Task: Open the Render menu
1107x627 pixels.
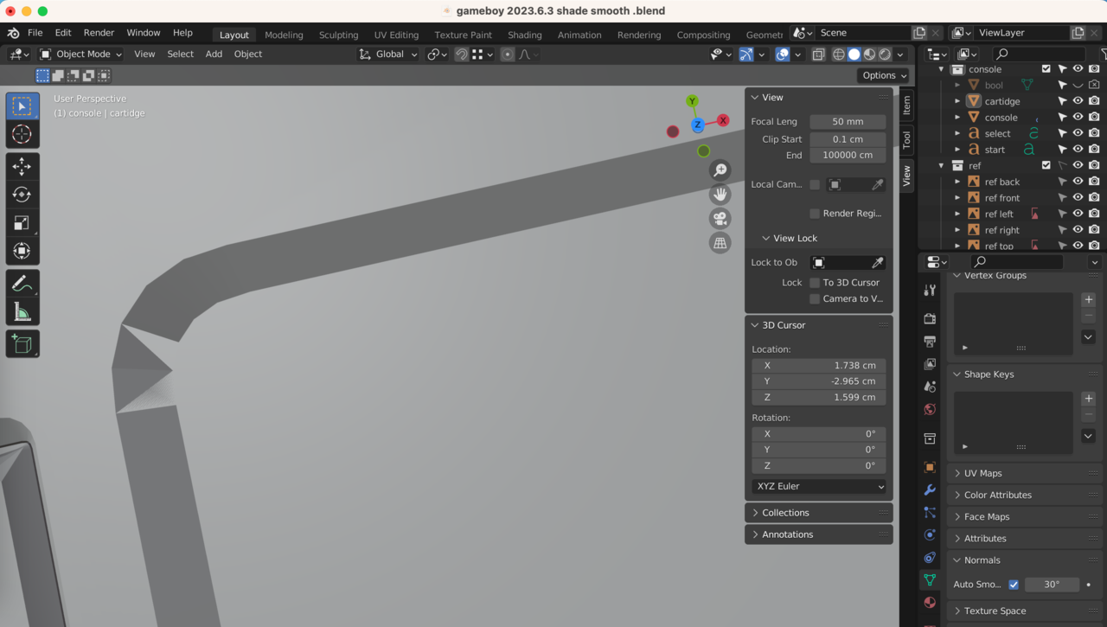Action: pos(99,33)
